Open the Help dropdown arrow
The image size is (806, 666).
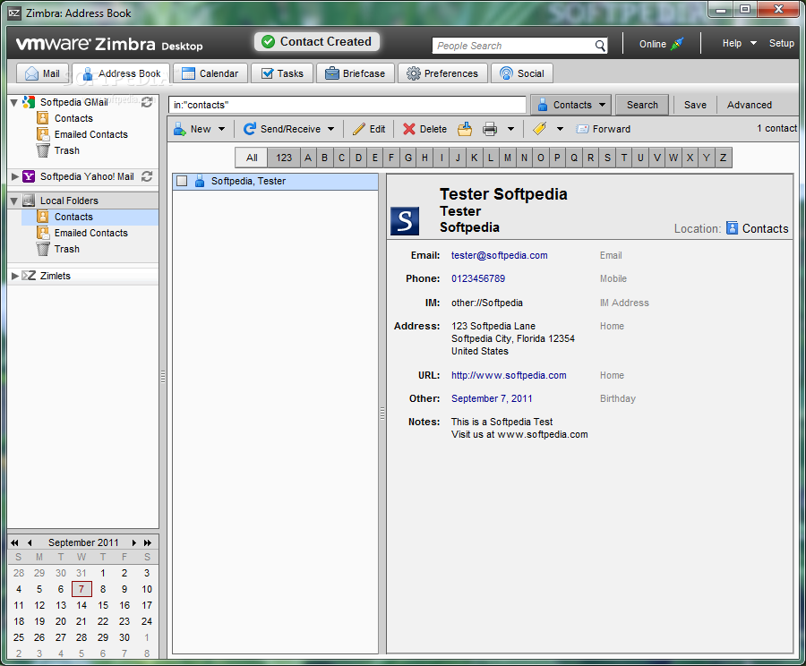tap(753, 44)
